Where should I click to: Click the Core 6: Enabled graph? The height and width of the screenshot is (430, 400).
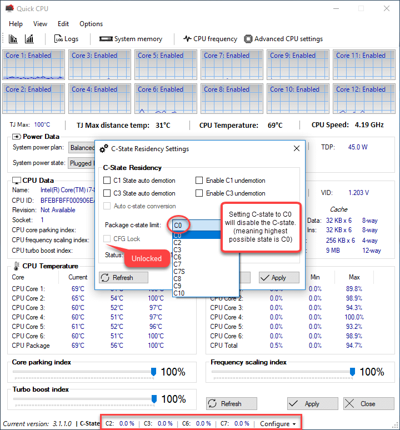click(166, 98)
